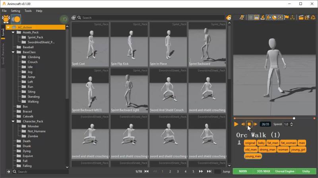Jump to the first page icon
Viewport: 318px width, 178px height.
tap(146, 171)
